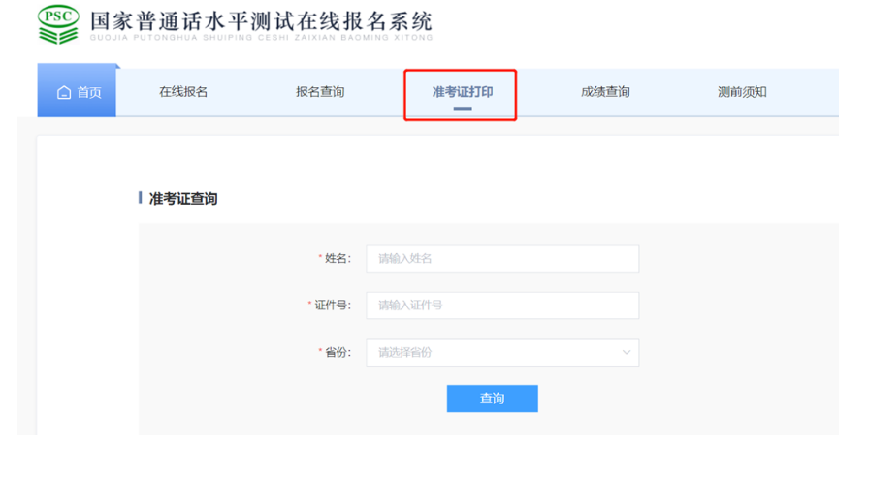Click the pinyin subtitle under the site title

pyautogui.click(x=260, y=38)
